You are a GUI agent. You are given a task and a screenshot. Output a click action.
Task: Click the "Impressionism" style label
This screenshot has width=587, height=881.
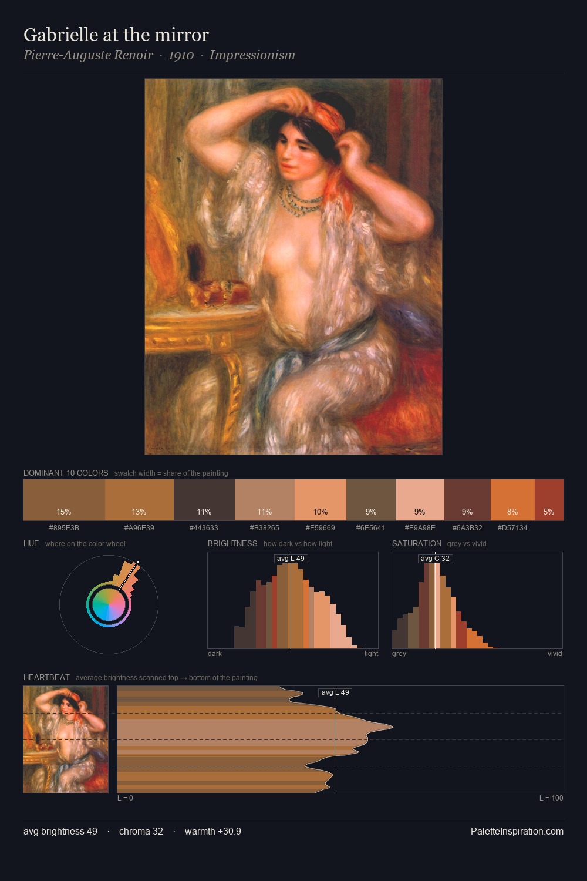point(252,55)
